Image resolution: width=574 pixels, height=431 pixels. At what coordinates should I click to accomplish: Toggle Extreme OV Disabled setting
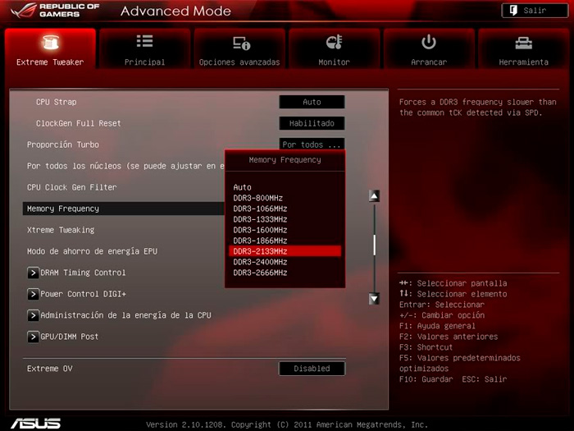pos(312,369)
